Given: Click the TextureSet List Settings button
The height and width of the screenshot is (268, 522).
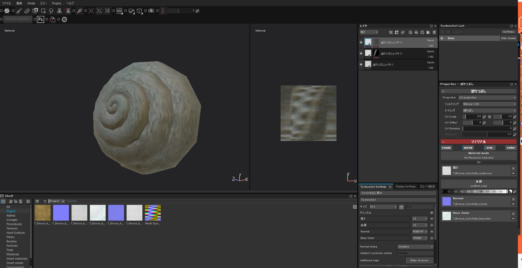Looking at the screenshot, I should [508, 32].
